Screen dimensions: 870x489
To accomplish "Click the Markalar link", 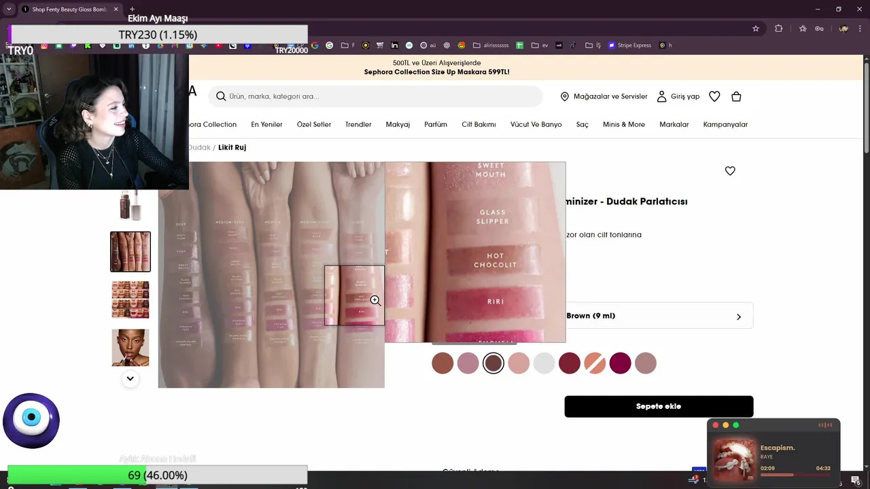I will 674,125.
